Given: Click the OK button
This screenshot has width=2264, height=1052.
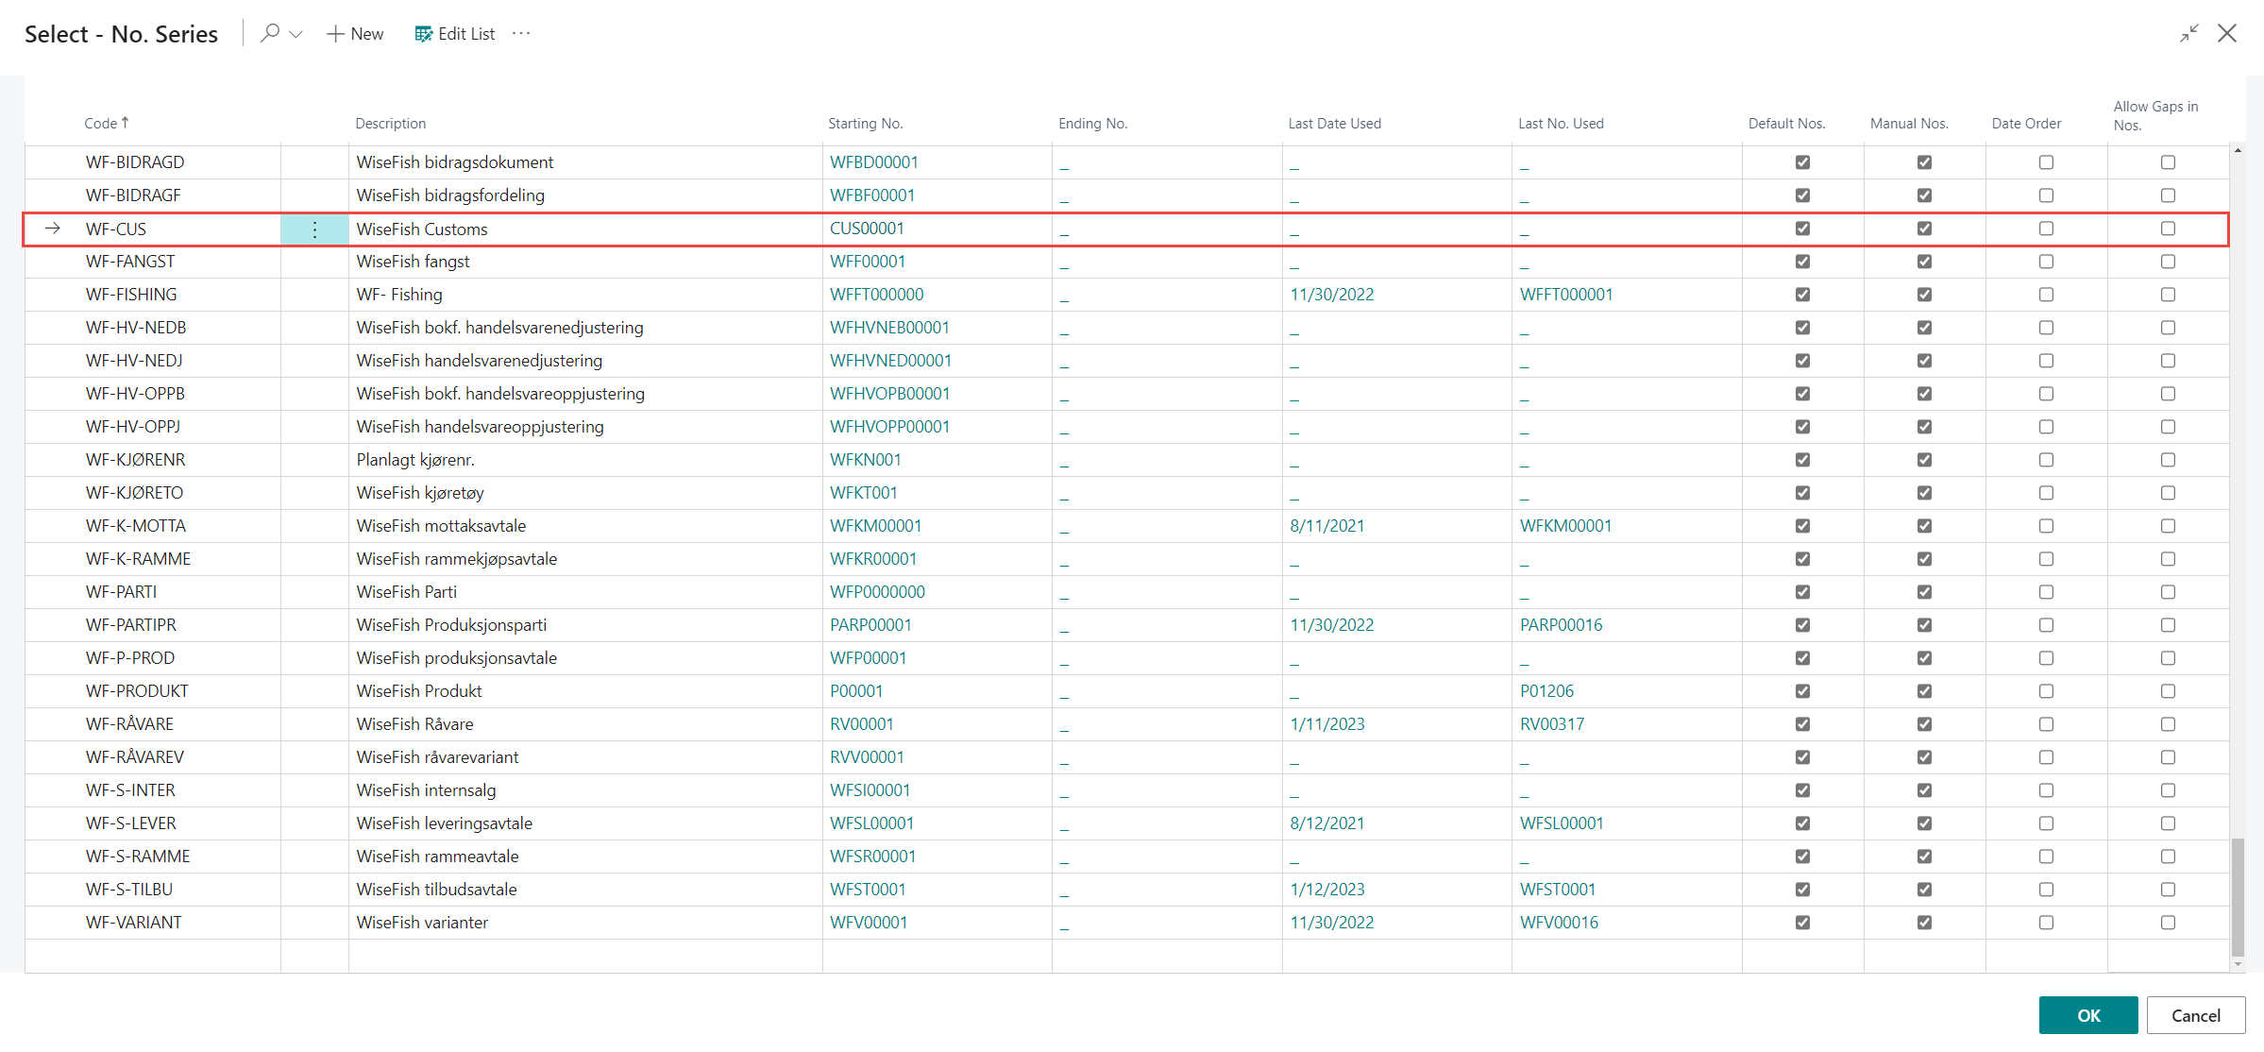Looking at the screenshot, I should 2087,1015.
